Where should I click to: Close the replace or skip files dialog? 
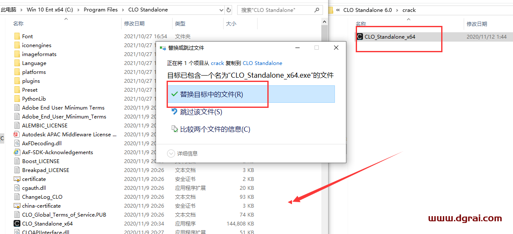point(336,48)
